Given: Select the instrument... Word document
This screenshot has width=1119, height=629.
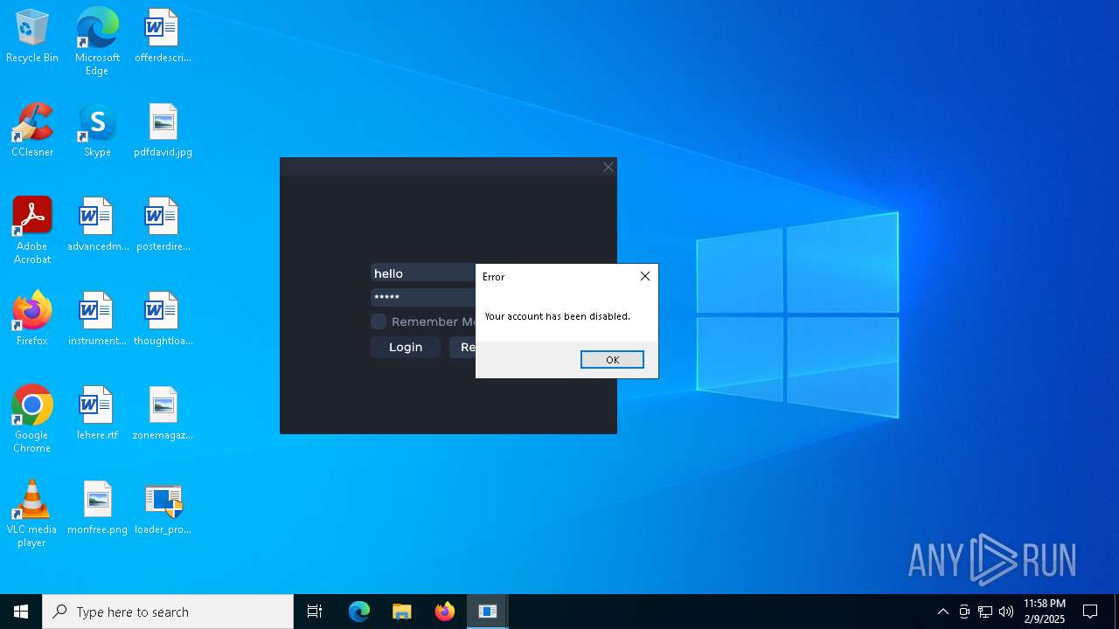Looking at the screenshot, I should coord(97,319).
